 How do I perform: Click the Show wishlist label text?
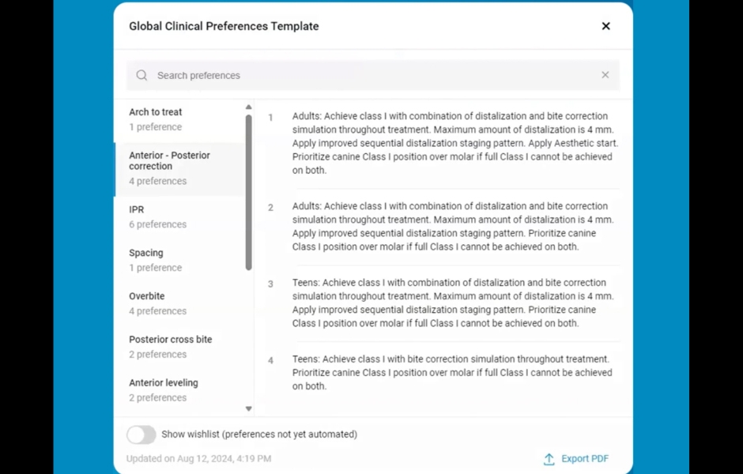pyautogui.click(x=259, y=434)
